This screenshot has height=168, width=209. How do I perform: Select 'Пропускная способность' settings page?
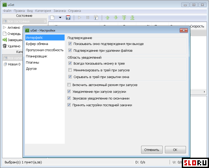45,50
